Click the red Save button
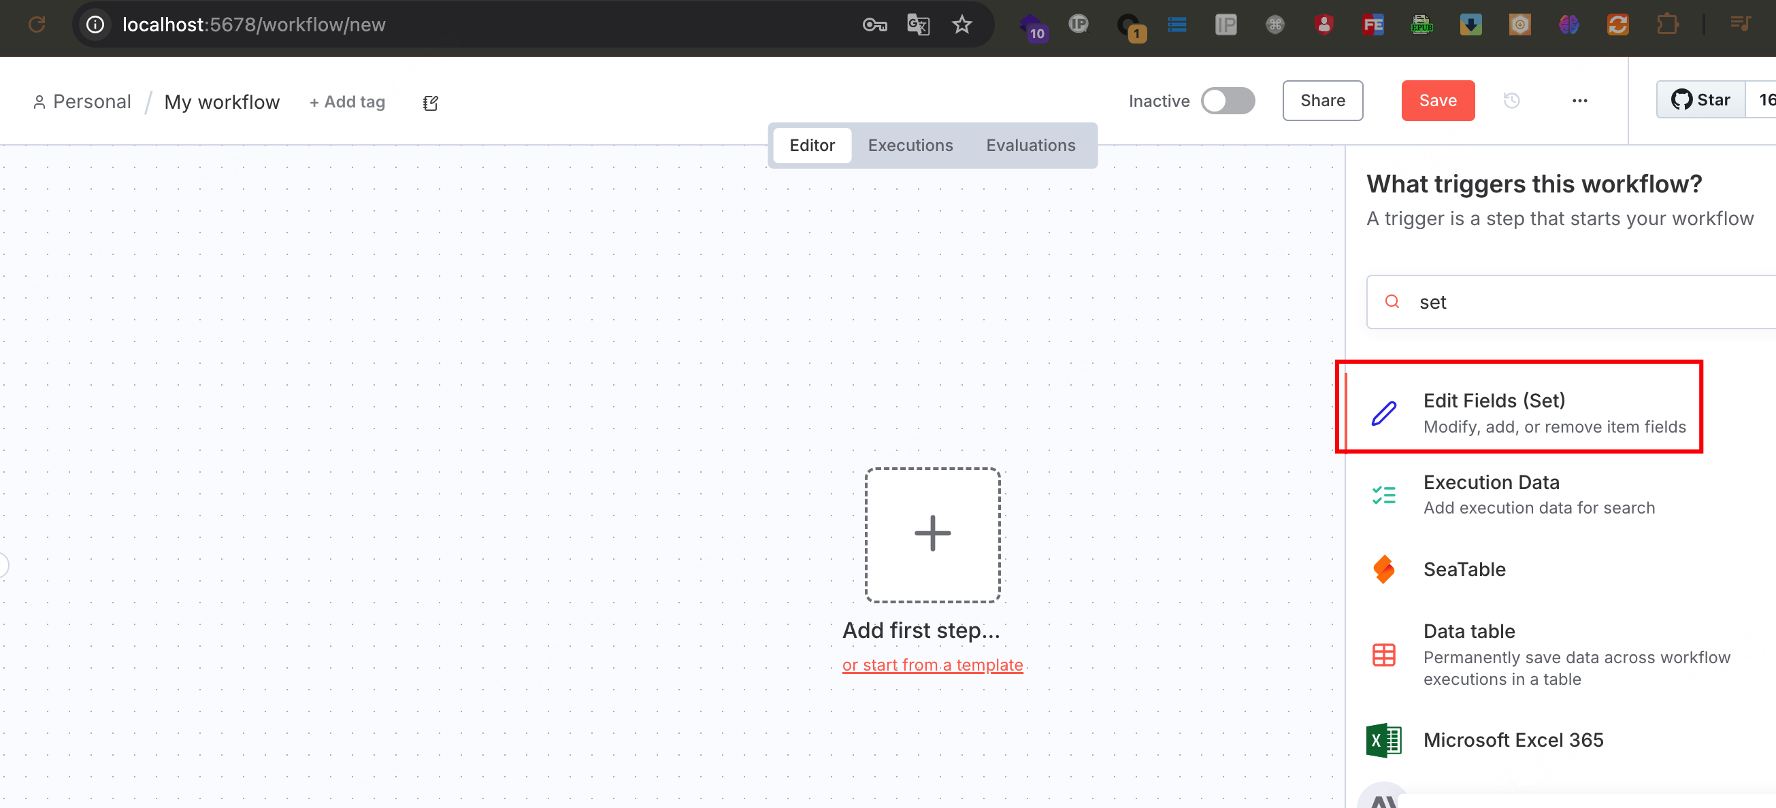Image resolution: width=1776 pixels, height=808 pixels. point(1438,101)
